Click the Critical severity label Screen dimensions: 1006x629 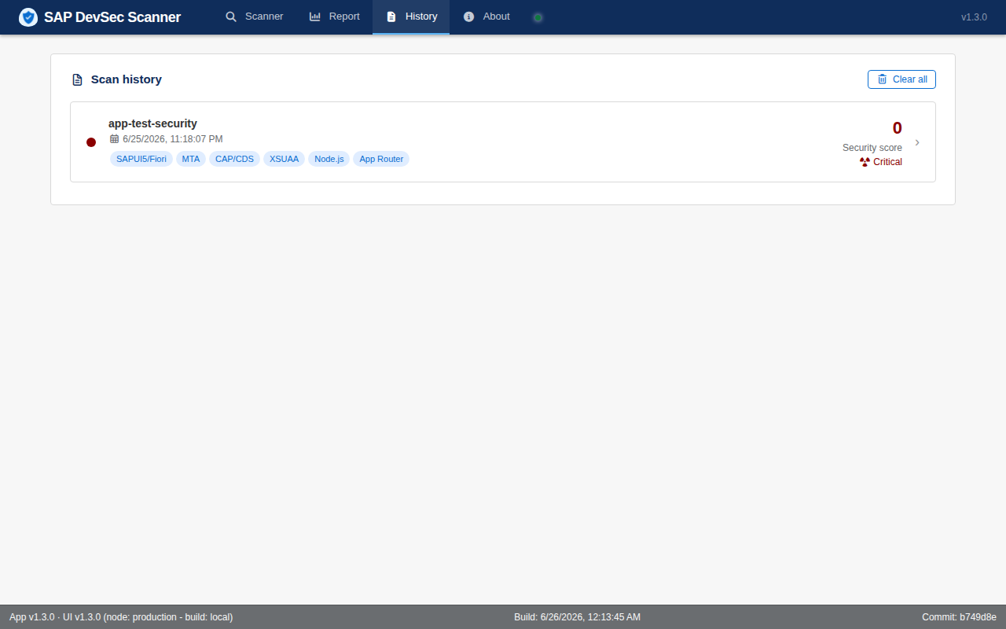(887, 162)
